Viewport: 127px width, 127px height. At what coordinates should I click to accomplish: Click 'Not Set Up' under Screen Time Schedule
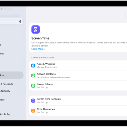(42, 102)
